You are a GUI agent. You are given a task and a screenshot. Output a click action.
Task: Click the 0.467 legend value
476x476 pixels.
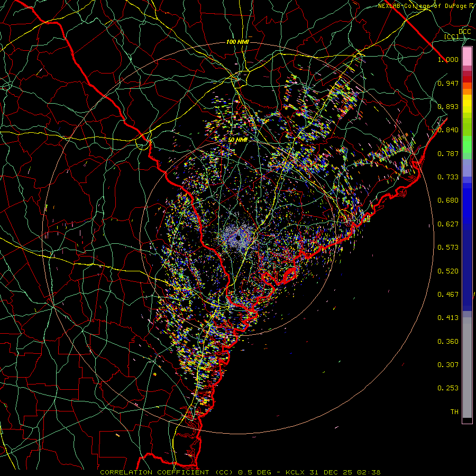448,295
